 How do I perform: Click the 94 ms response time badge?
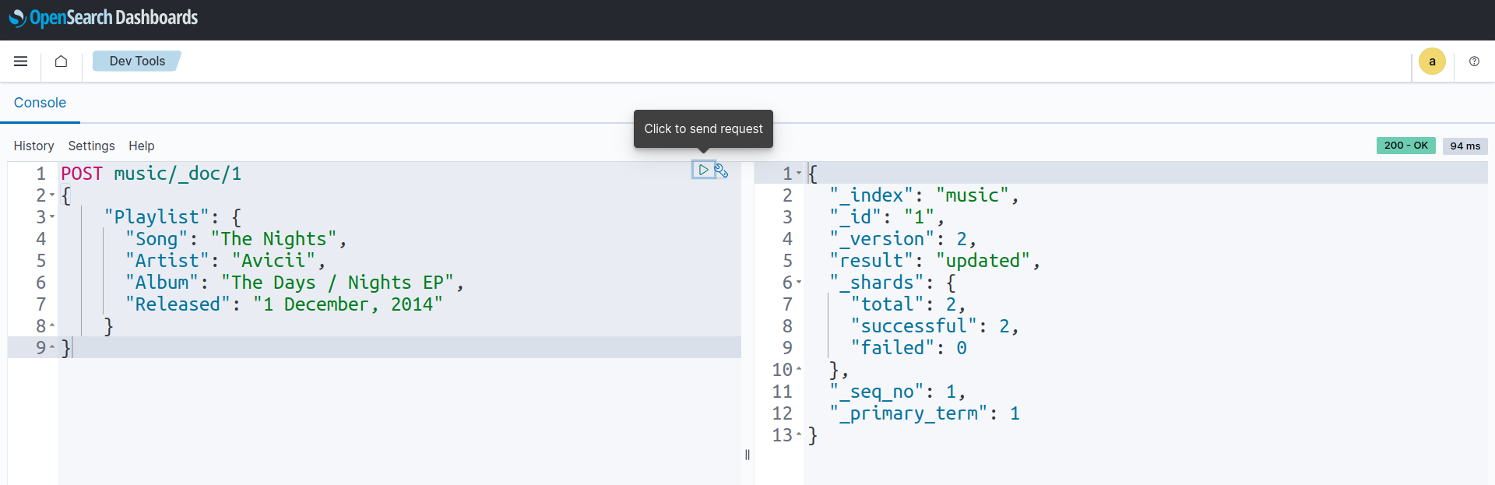point(1465,146)
